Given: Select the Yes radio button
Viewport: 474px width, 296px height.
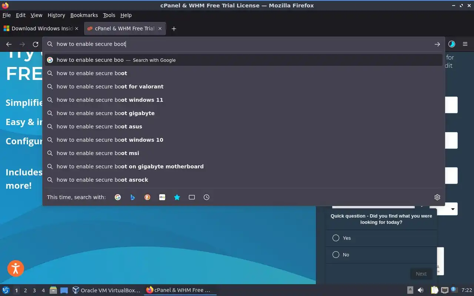Looking at the screenshot, I should click(x=336, y=238).
